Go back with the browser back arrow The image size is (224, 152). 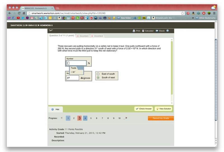pos(10,13)
